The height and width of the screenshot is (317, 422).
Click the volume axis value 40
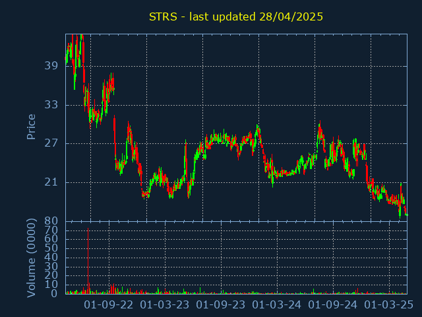(x=51, y=257)
